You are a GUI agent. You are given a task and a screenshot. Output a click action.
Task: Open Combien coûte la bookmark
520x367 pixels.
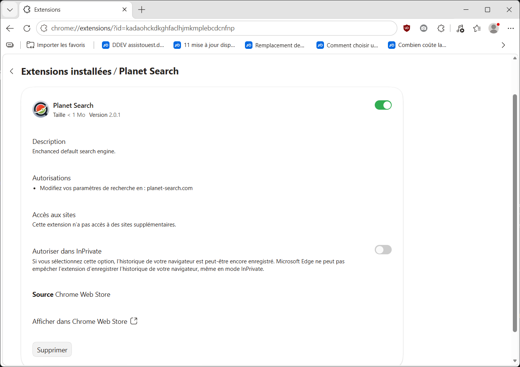click(417, 45)
